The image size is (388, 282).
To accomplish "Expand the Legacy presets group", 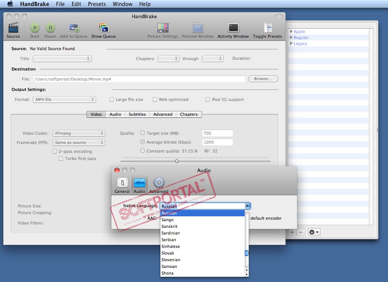I will pyautogui.click(x=291, y=43).
